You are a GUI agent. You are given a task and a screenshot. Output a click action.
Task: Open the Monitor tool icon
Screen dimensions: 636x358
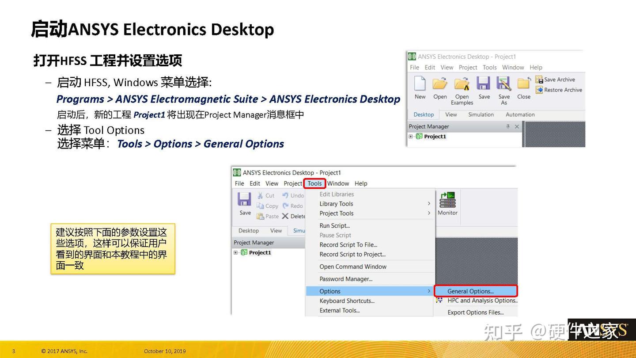click(447, 202)
